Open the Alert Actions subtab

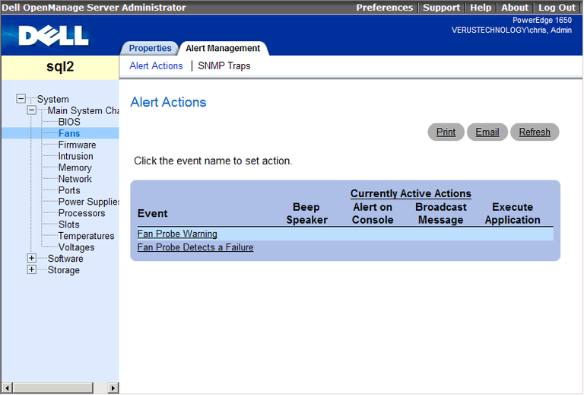(x=156, y=66)
